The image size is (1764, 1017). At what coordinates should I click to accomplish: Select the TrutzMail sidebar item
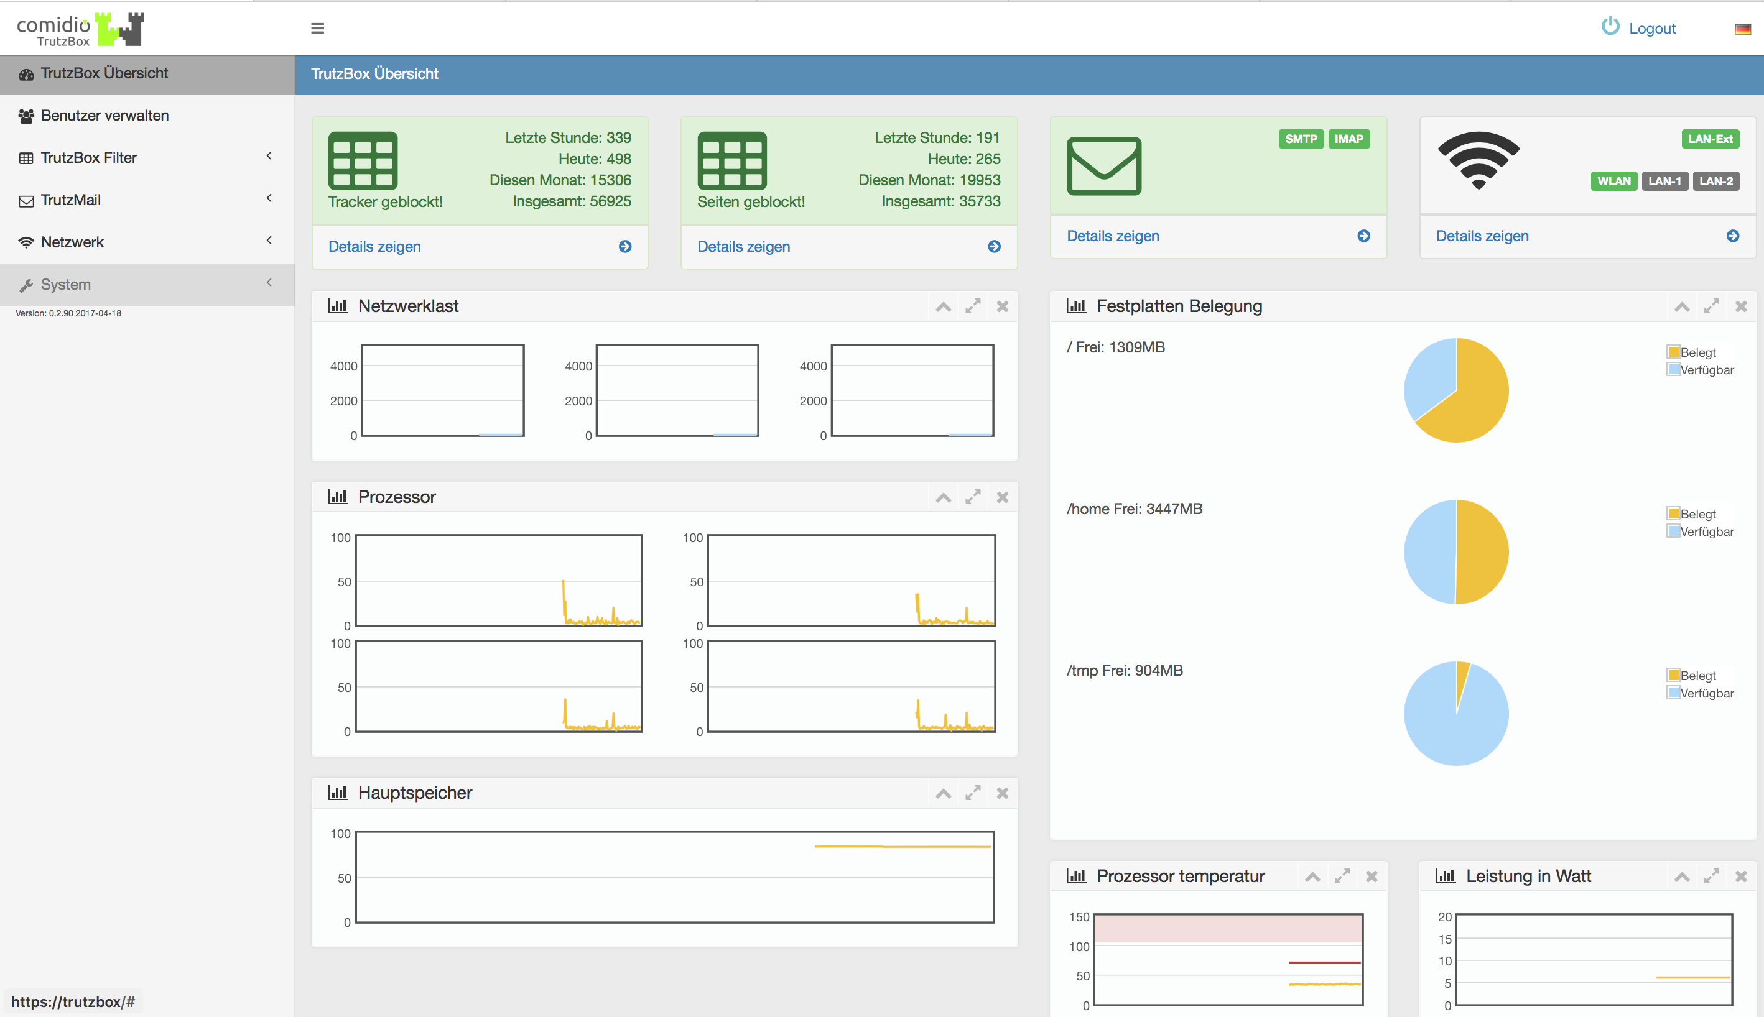(x=147, y=200)
